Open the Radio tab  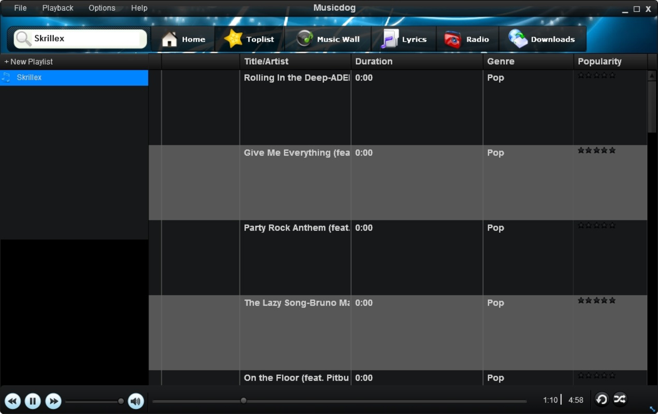467,39
